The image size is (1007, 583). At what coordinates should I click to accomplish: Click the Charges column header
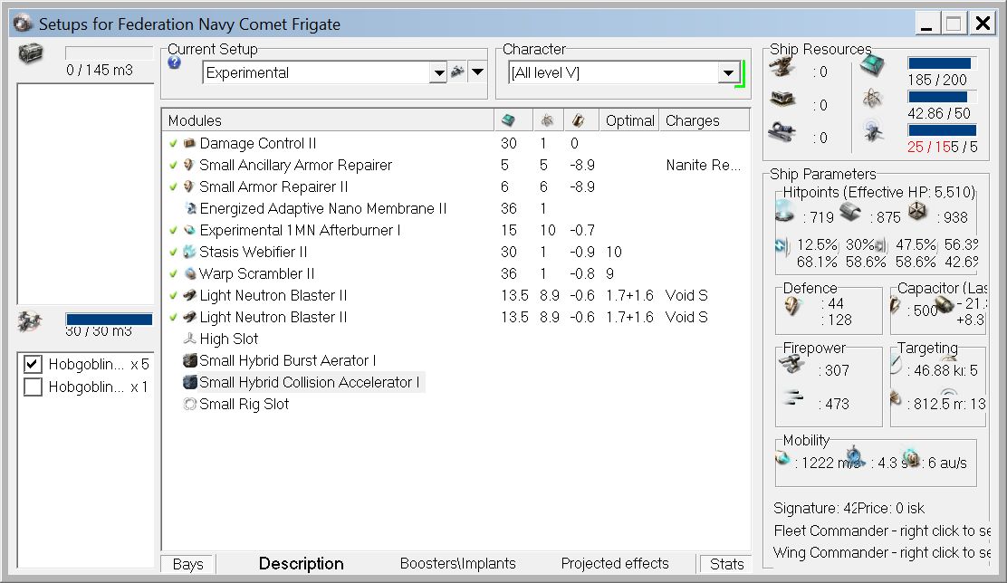pyautogui.click(x=705, y=120)
